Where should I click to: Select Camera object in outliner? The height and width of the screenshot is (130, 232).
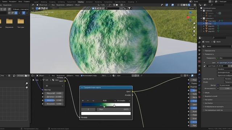pyautogui.click(x=211, y=13)
